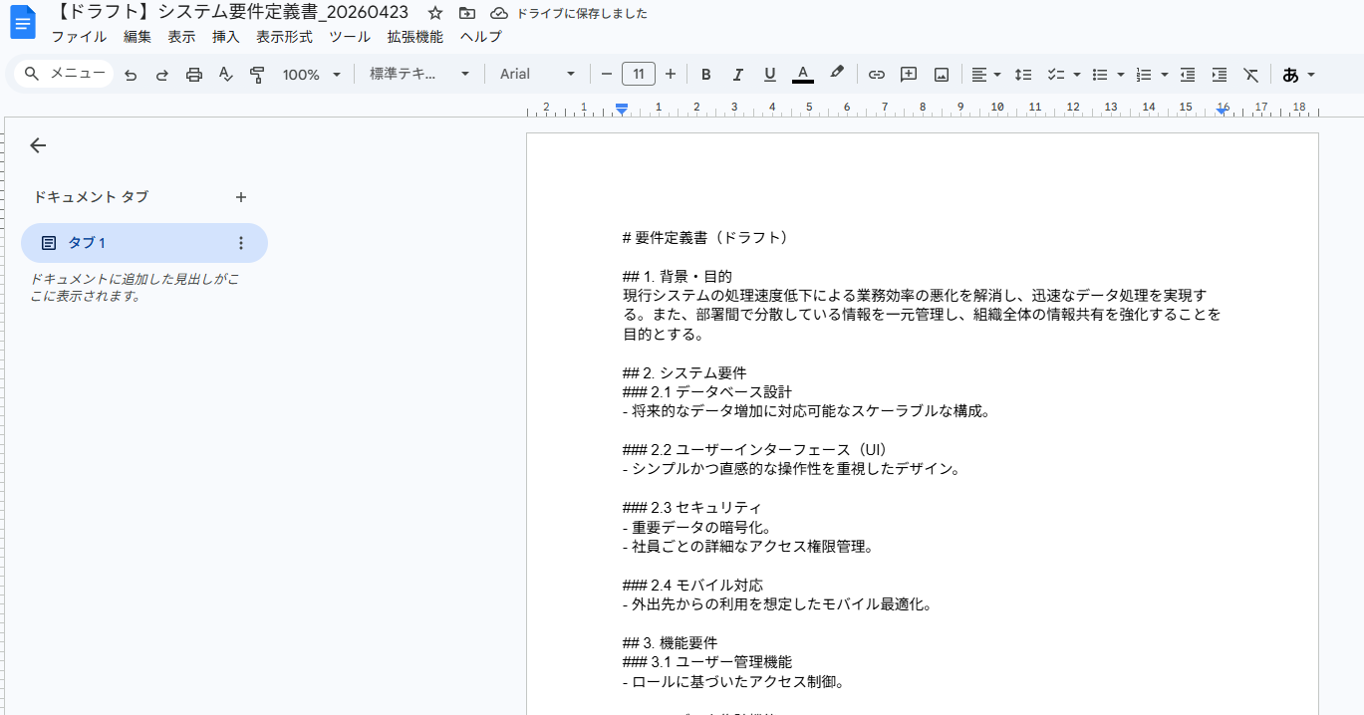Toggle bold formatting
The height and width of the screenshot is (715, 1364).
706,75
